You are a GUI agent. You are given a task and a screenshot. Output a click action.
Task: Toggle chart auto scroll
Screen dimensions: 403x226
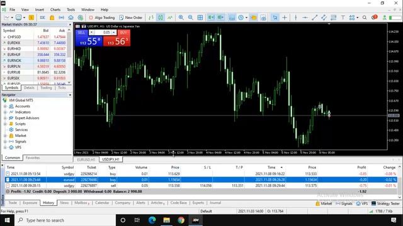tap(211, 18)
